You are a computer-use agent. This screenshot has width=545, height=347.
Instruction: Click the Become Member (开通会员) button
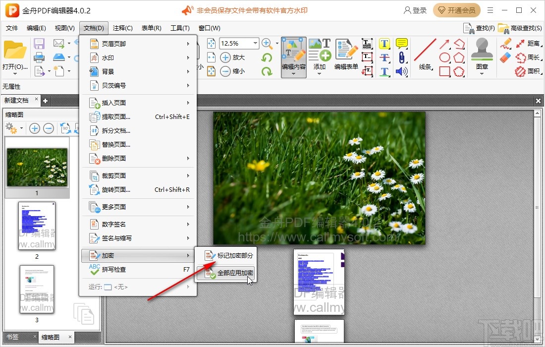pyautogui.click(x=457, y=10)
